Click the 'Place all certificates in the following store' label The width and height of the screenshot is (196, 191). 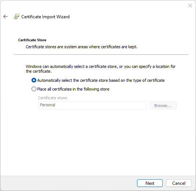coord(73,89)
